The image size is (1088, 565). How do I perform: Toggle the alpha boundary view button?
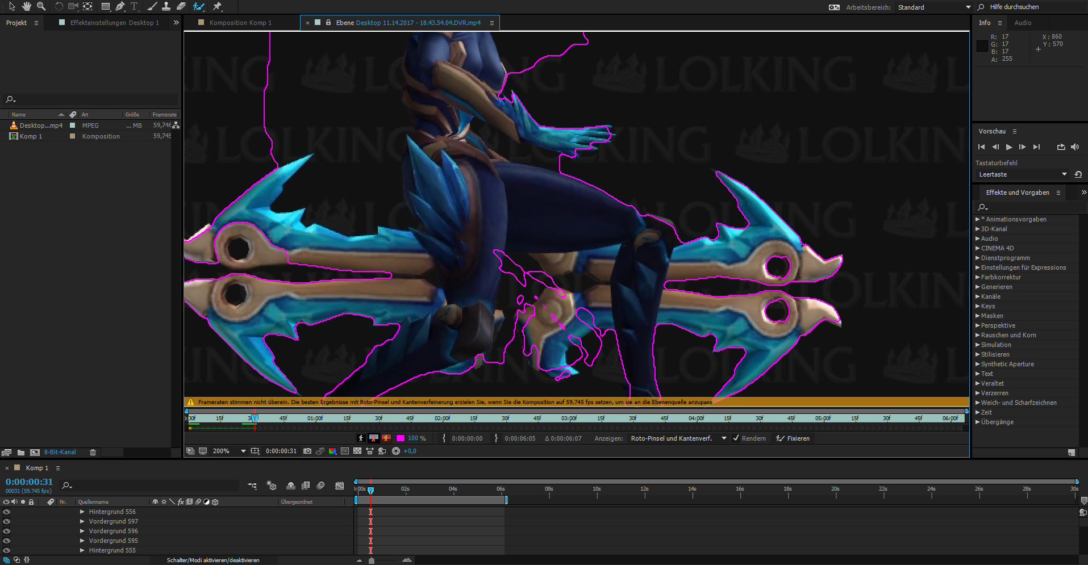point(373,438)
